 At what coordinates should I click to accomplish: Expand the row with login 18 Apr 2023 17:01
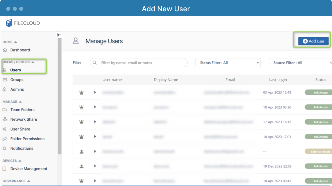(x=95, y=137)
